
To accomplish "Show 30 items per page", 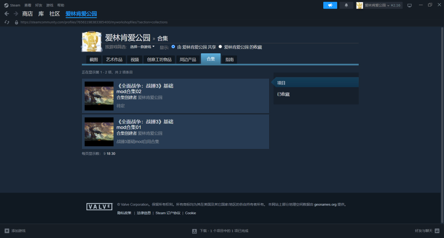I will click(113, 153).
